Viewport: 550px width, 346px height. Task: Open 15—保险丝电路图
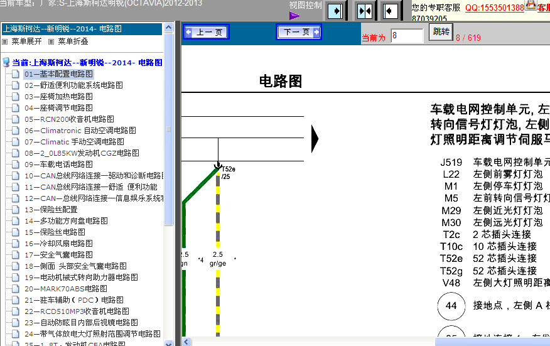pos(55,232)
